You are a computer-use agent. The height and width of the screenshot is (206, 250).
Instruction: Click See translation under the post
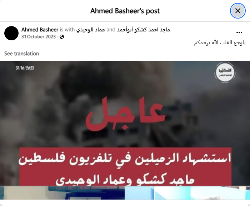click(21, 54)
